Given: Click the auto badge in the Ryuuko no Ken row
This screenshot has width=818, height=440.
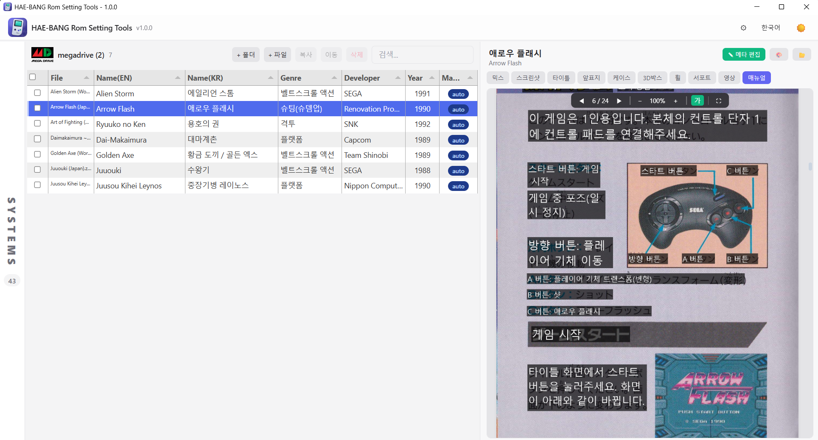Looking at the screenshot, I should tap(458, 125).
